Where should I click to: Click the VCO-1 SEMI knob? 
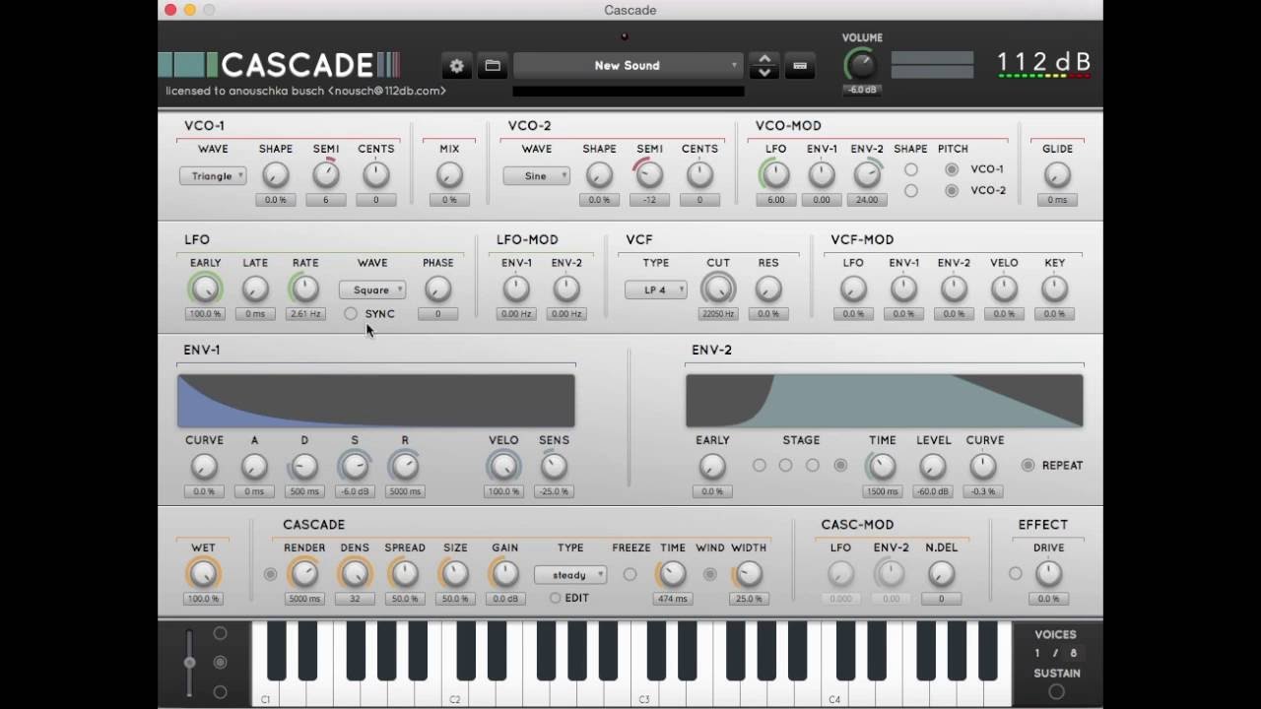point(326,175)
